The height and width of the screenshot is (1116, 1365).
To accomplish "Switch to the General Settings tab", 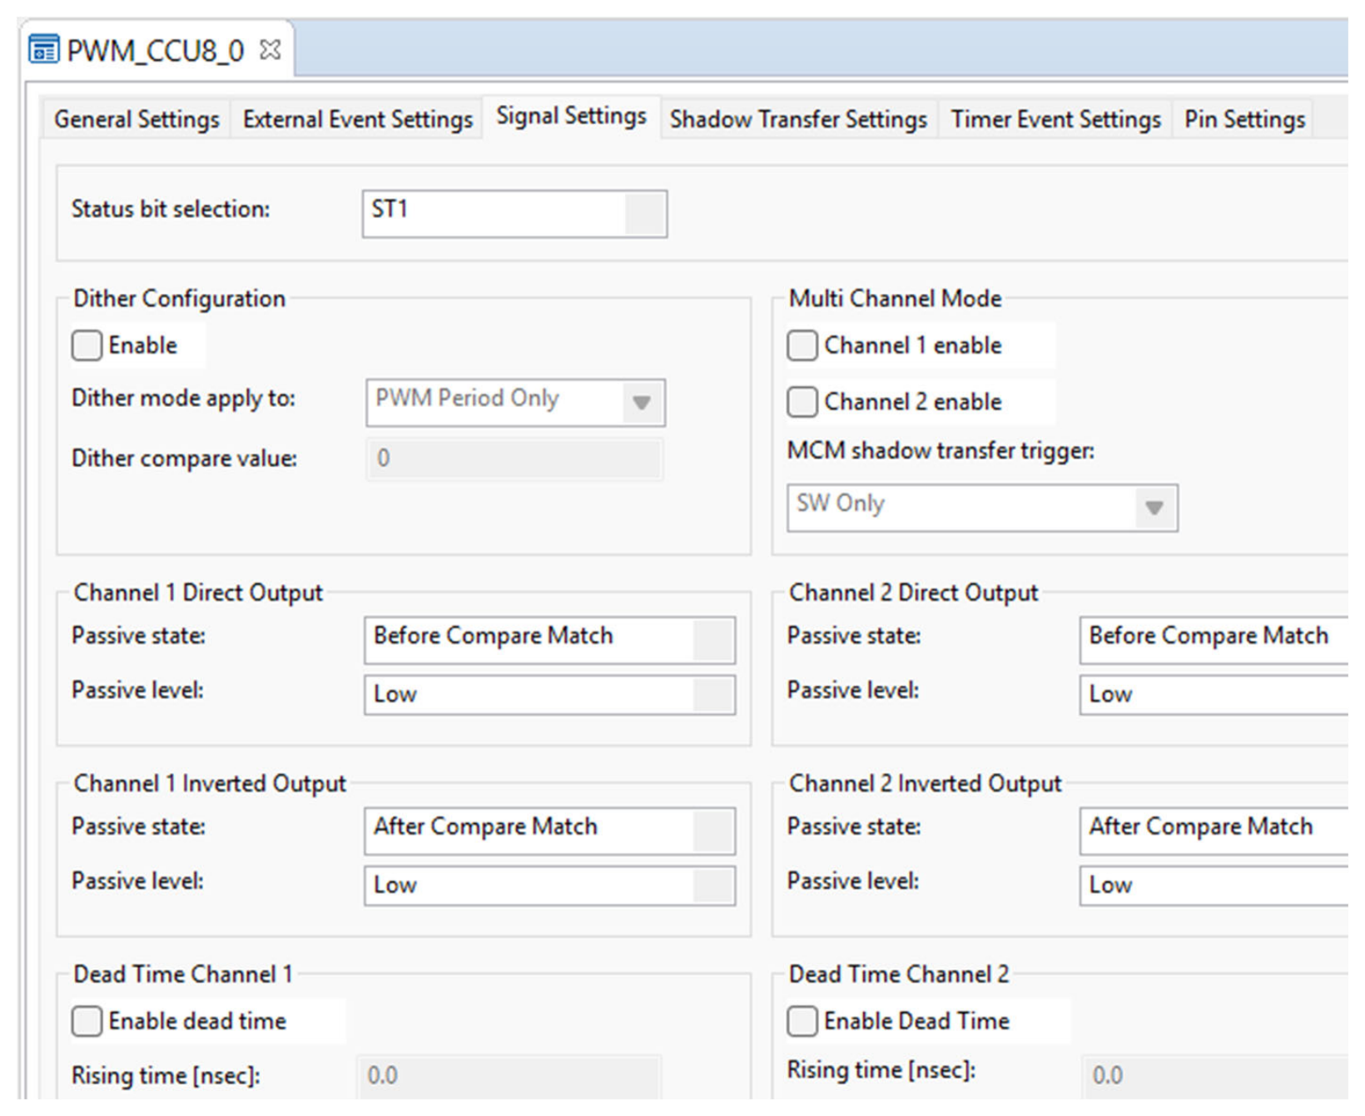I will pos(136,119).
